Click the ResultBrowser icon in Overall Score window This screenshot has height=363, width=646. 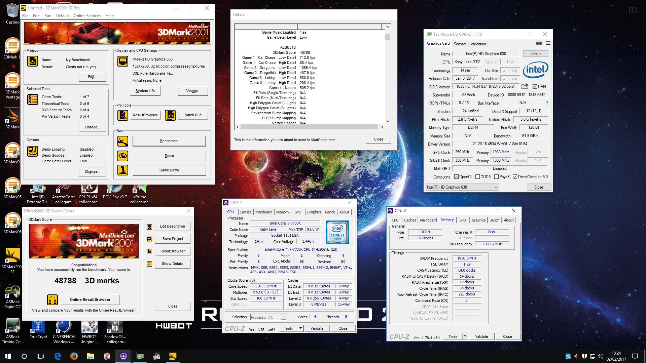pos(149,251)
